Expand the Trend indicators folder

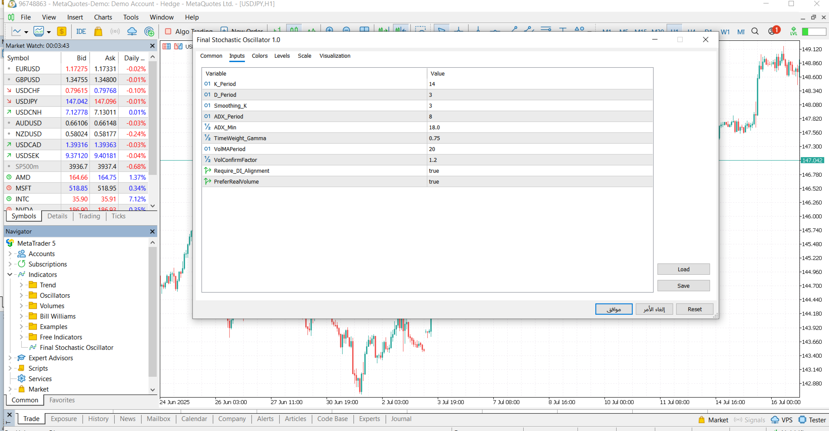(21, 285)
